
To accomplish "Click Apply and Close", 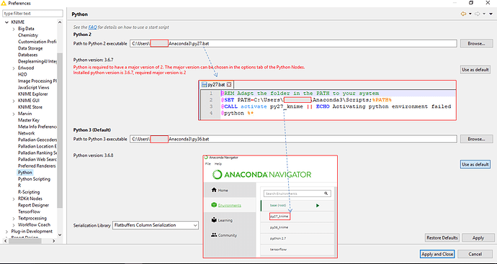I will tap(437, 254).
